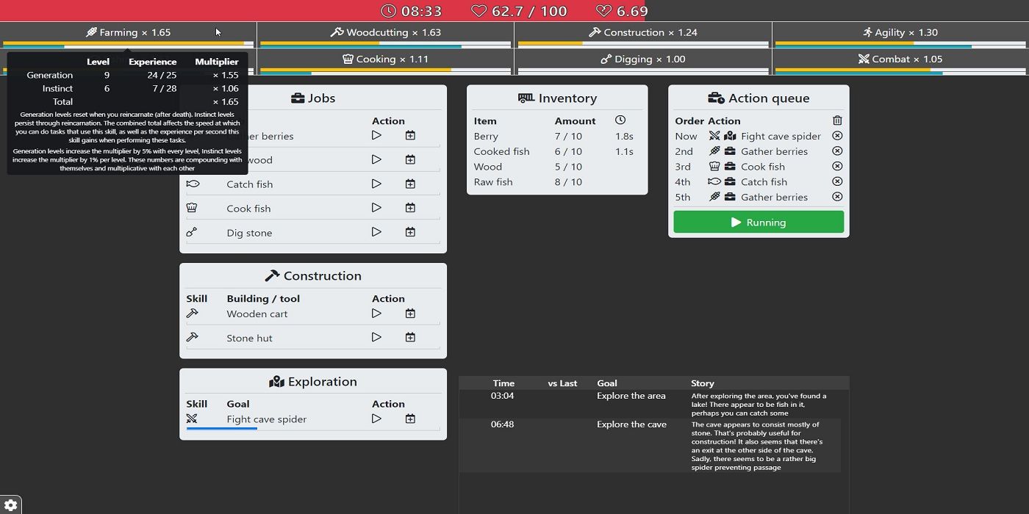Image resolution: width=1029 pixels, height=514 pixels.
Task: Click the Cooking skill progress bar
Action: point(386,71)
